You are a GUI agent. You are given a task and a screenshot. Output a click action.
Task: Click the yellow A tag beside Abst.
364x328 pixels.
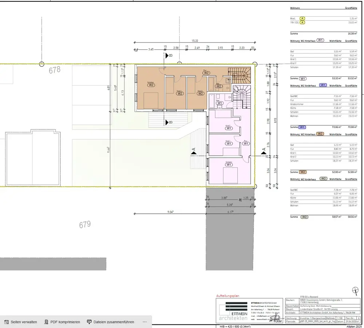302,18
